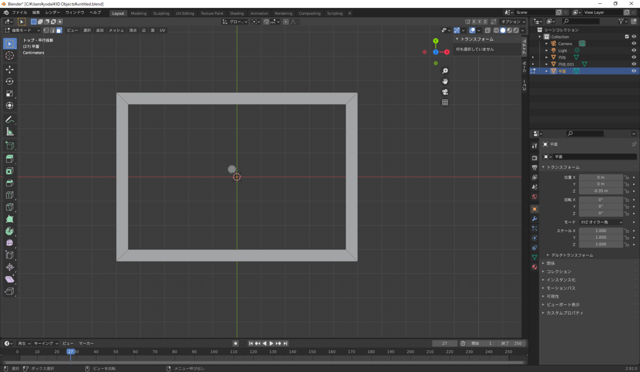The image size is (640, 372).
Task: Open the レンダー menu
Action: [53, 12]
